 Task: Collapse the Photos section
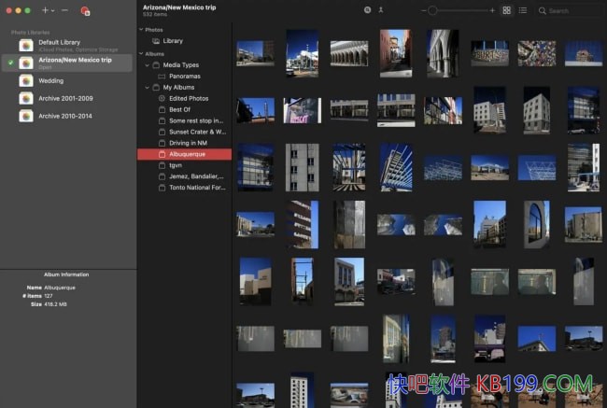[x=140, y=30]
